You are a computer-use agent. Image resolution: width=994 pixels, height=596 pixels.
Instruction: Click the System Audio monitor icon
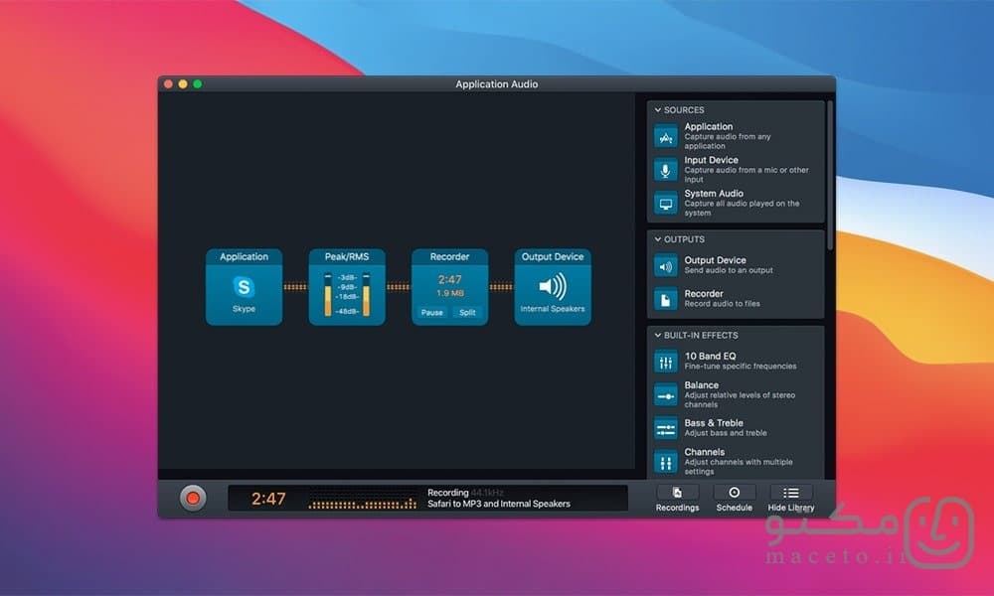click(x=666, y=204)
